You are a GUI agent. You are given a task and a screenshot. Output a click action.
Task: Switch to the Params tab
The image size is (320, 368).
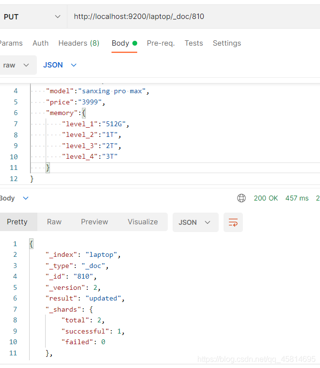click(x=11, y=43)
